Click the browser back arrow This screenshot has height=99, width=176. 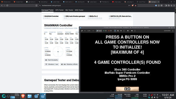click(x=2, y=5)
